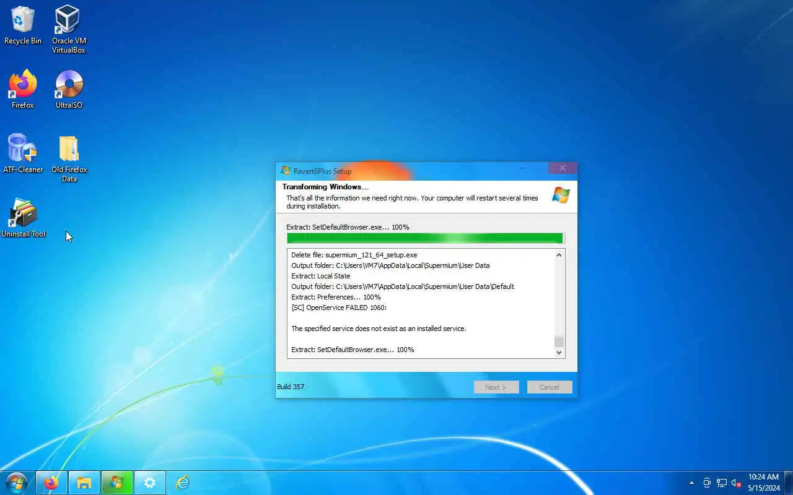This screenshot has height=495, width=793.
Task: Click 'Delete file: supermium_121_64_setup.exe' log line
Action: tap(354, 255)
